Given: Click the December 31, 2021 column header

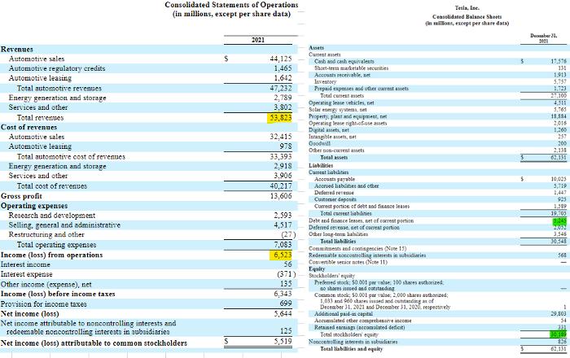Looking at the screenshot, I should (543, 38).
